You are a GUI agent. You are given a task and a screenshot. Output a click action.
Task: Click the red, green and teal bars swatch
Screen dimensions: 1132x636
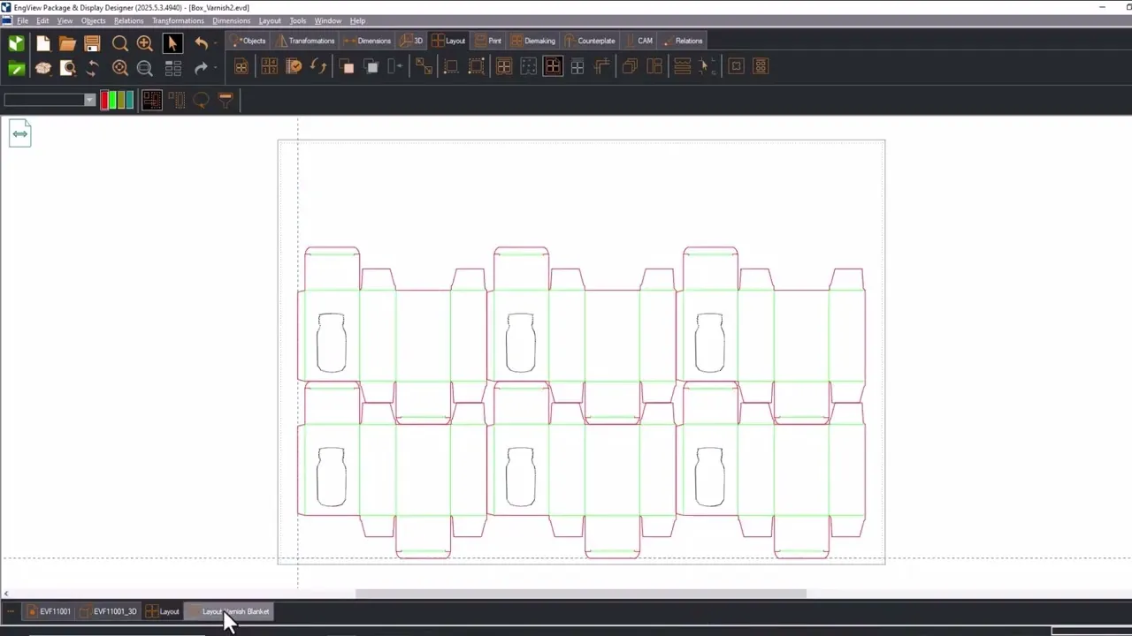[117, 101]
